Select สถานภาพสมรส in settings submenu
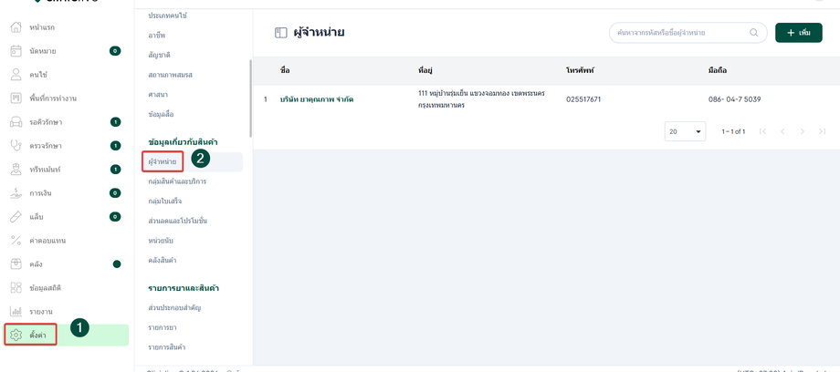This screenshot has height=372, width=840. [171, 75]
